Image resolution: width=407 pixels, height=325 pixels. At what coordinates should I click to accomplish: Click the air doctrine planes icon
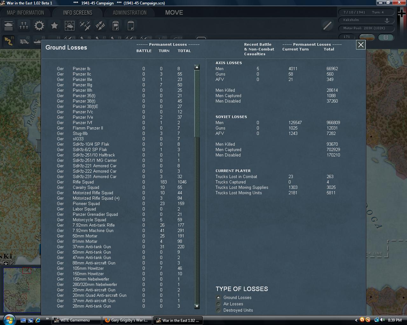pos(85,25)
